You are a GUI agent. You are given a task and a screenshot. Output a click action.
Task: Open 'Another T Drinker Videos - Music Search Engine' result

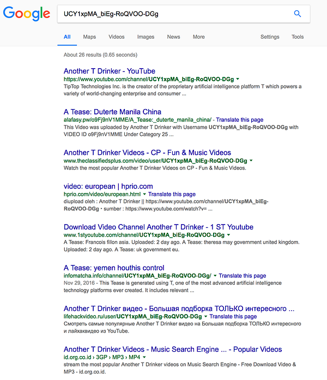point(173,349)
